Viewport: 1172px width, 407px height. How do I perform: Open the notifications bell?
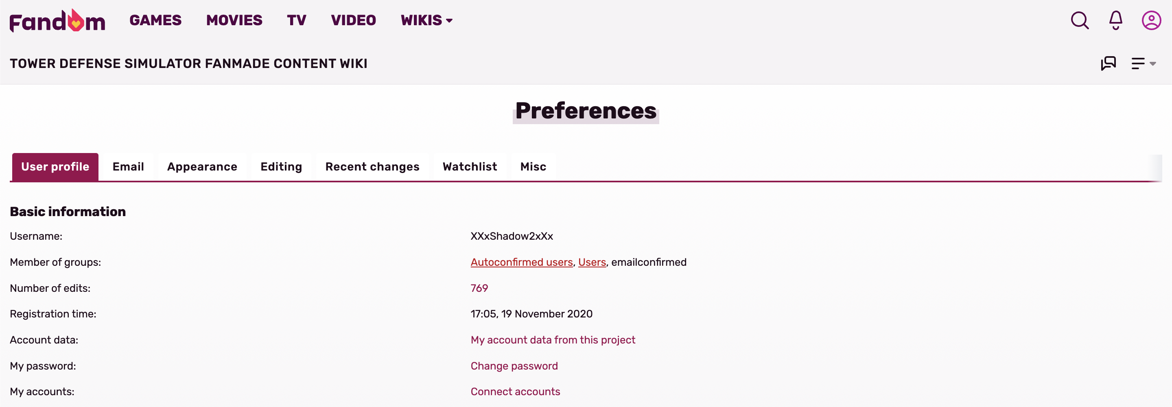point(1115,20)
